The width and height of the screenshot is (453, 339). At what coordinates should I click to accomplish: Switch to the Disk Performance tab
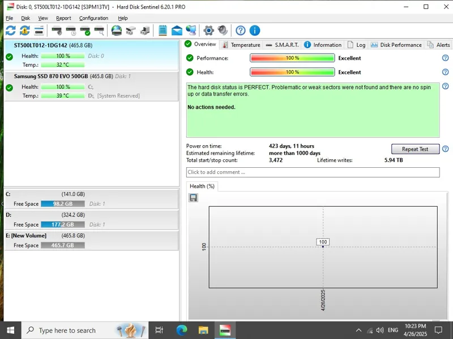pyautogui.click(x=396, y=45)
